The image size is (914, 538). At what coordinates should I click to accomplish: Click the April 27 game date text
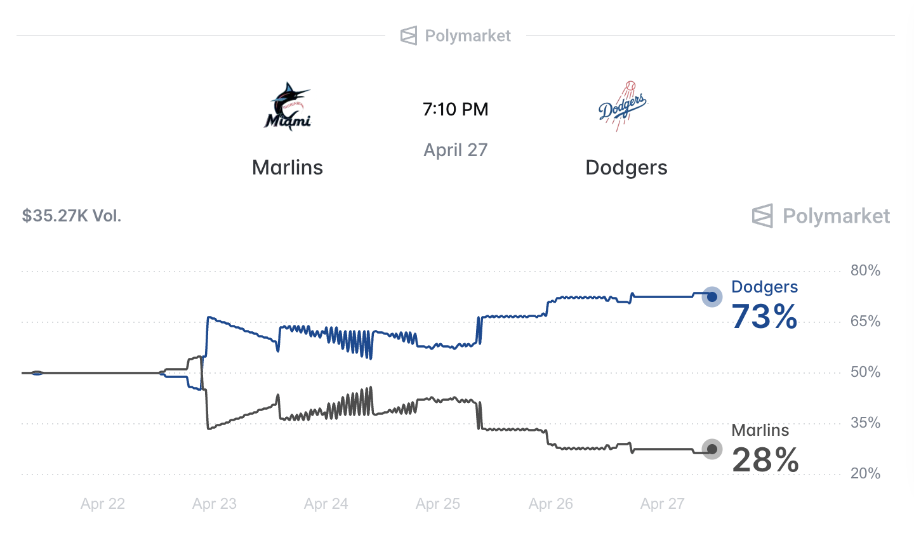point(456,150)
